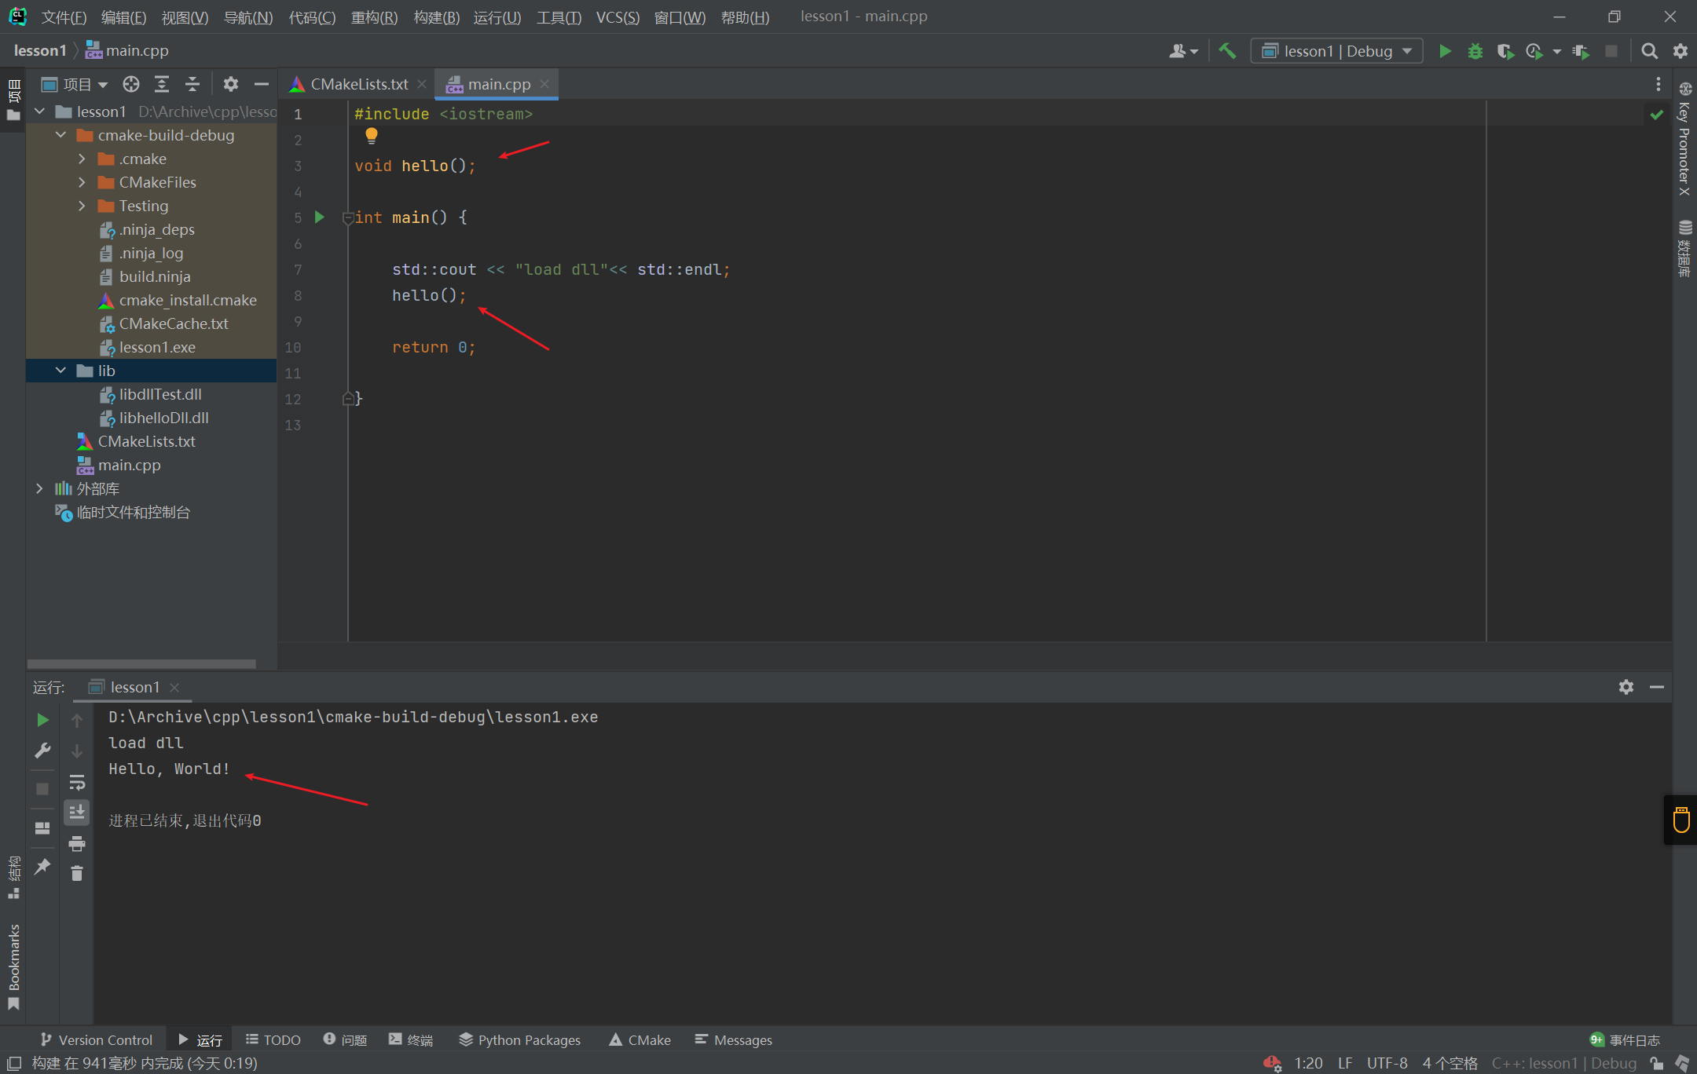The width and height of the screenshot is (1697, 1074).
Task: Expand the external libraries node
Action: point(40,488)
